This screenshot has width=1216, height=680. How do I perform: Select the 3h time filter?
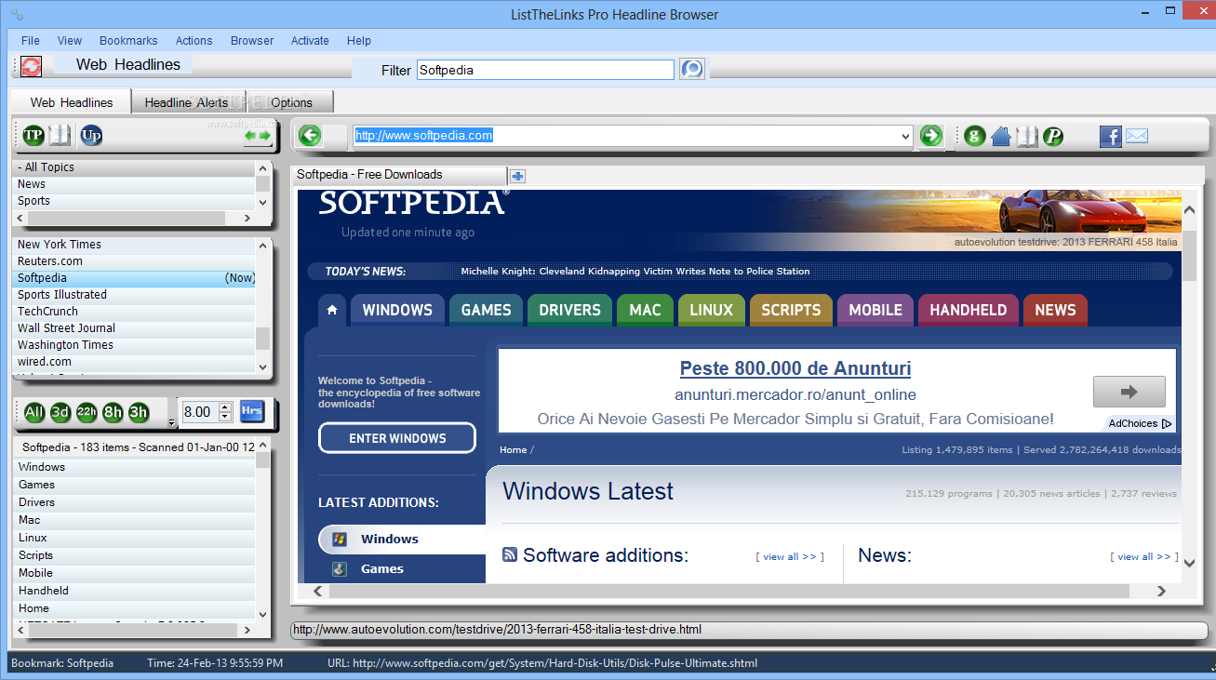139,412
